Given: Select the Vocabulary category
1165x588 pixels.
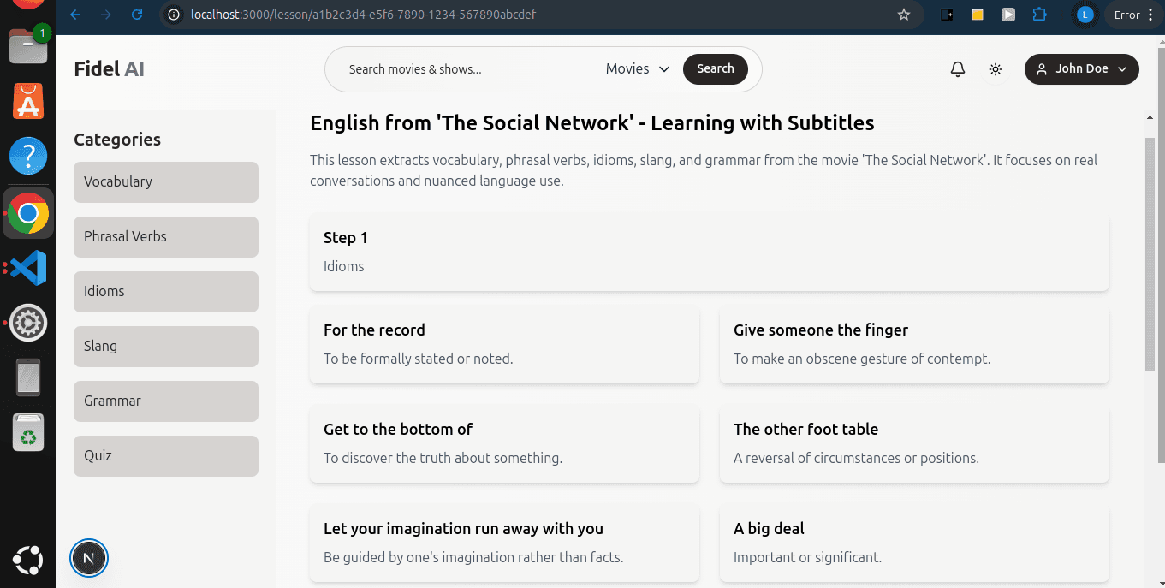Looking at the screenshot, I should [x=166, y=182].
